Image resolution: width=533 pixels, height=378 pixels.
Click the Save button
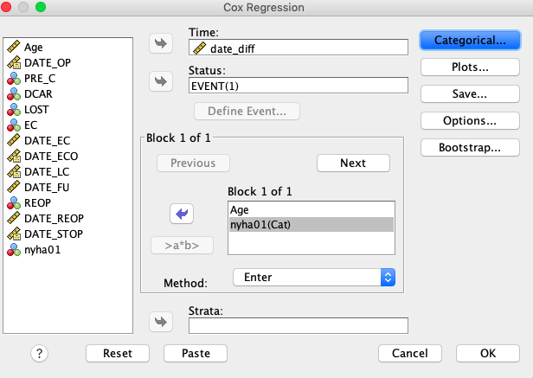[470, 93]
